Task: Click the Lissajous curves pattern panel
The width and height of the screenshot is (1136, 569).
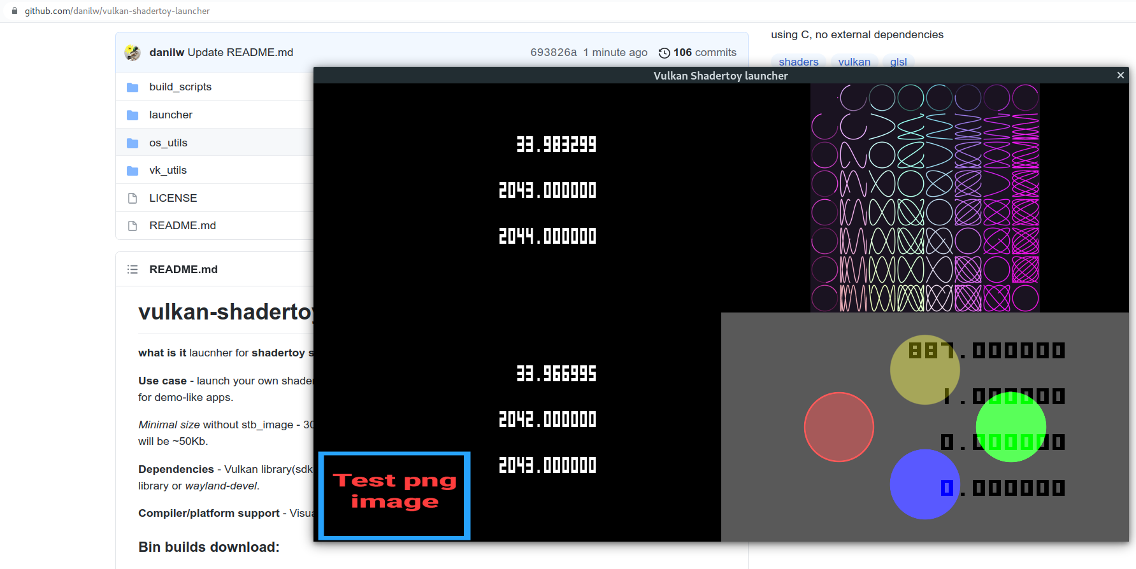Action: pos(925,198)
